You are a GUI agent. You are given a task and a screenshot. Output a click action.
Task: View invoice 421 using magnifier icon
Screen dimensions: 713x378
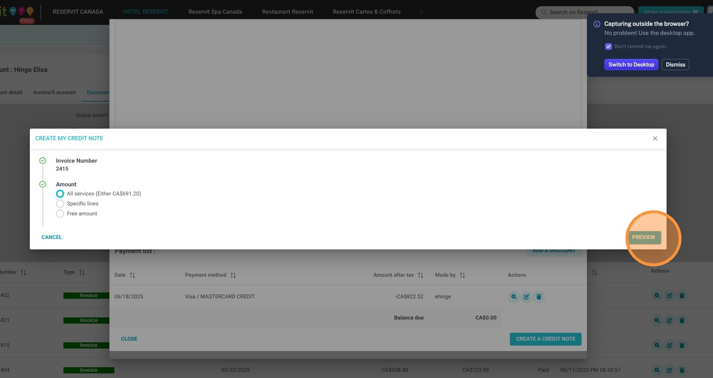[657, 320]
